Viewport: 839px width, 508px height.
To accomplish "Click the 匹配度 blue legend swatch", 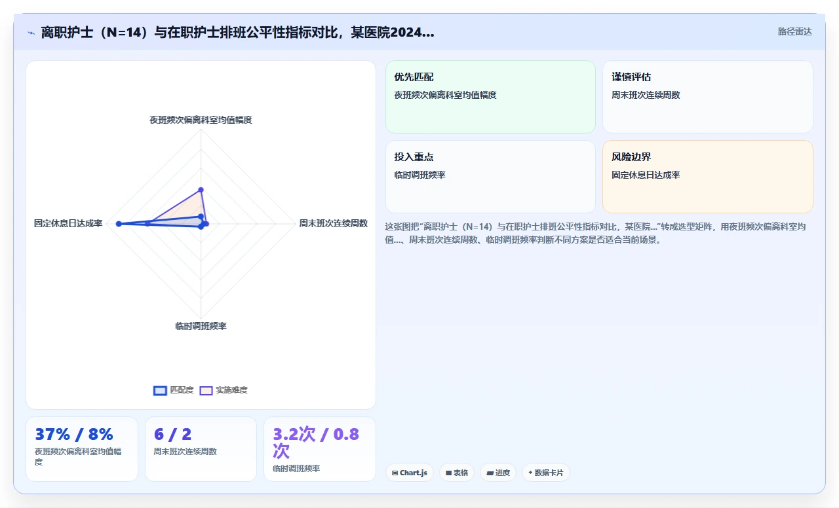I will [160, 391].
